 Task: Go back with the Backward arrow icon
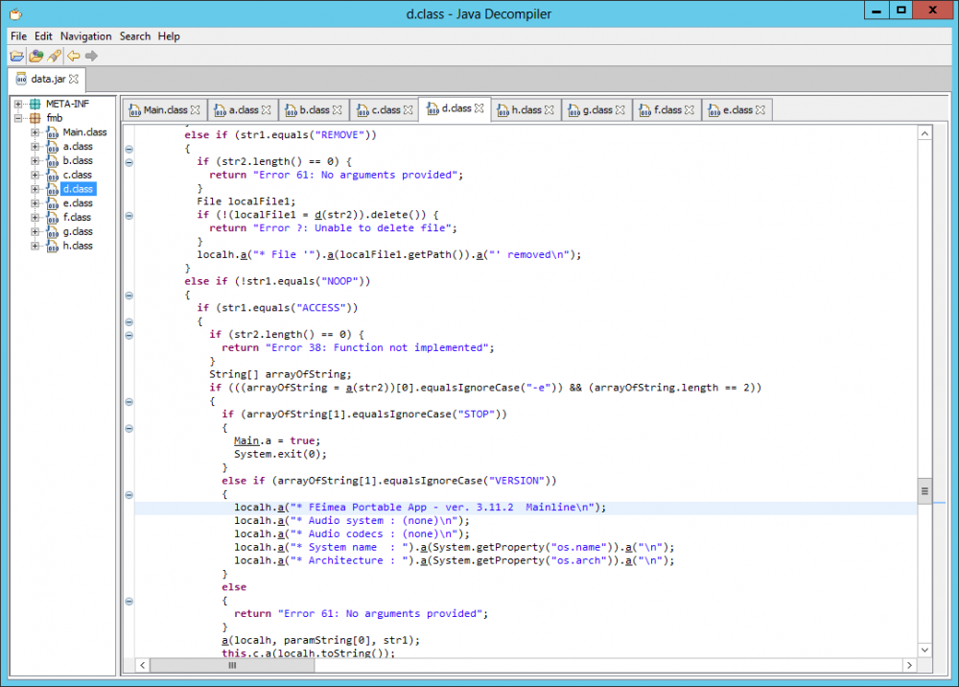point(73,56)
